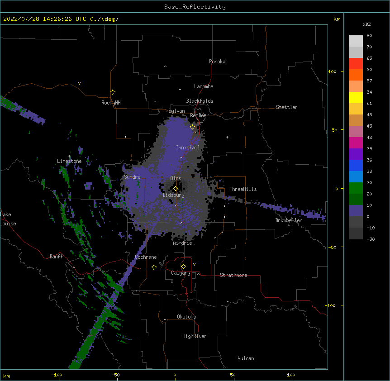Click the Base_Reflectivity title
The height and width of the screenshot is (381, 390).
pyautogui.click(x=195, y=7)
